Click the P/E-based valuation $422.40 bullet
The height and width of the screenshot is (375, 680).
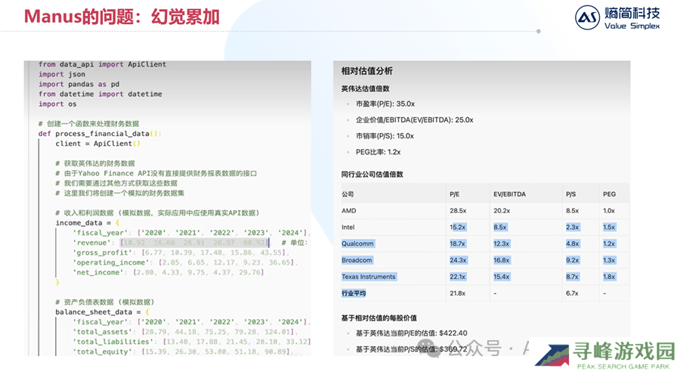(412, 333)
